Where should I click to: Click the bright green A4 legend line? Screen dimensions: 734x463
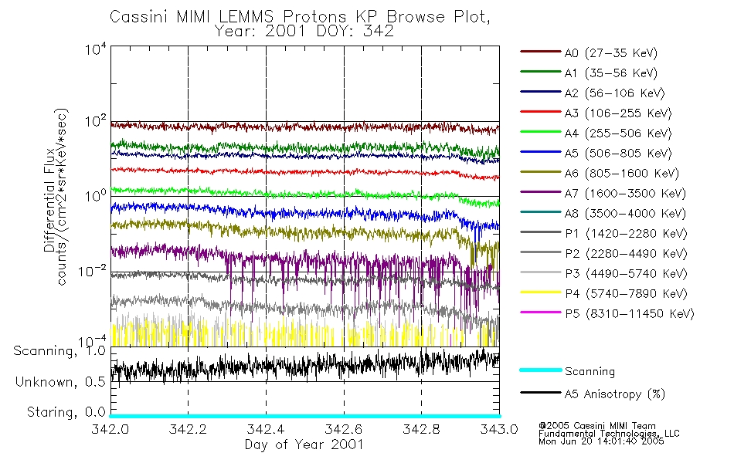coord(540,132)
